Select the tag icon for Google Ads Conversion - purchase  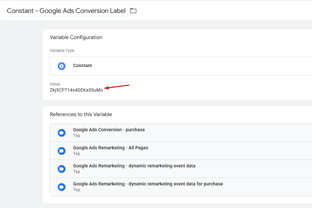(62, 133)
